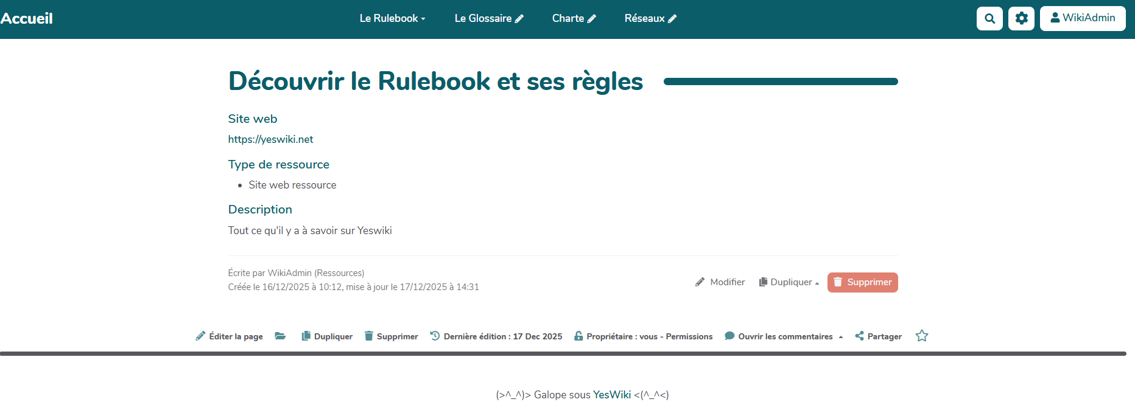
Task: Expand the Dupliquer dropdown on the entry
Action: pos(789,282)
